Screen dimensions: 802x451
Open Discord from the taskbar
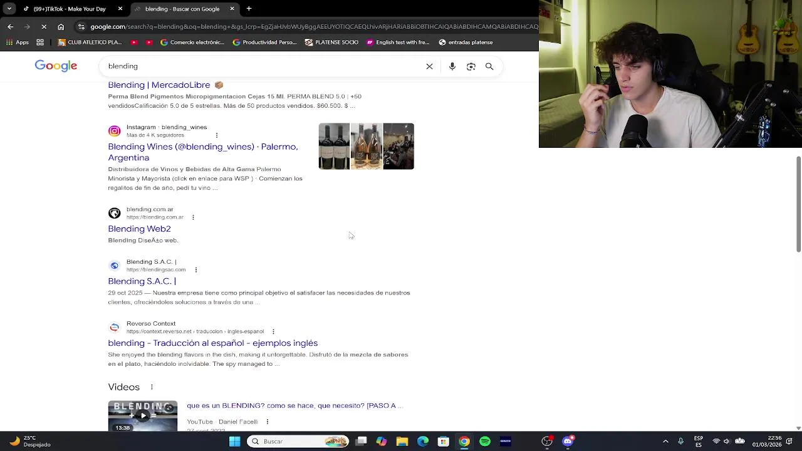coord(568,441)
